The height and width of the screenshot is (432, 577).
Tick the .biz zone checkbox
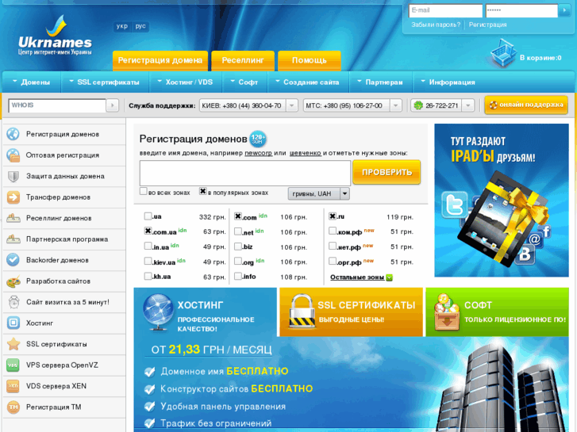(x=238, y=246)
